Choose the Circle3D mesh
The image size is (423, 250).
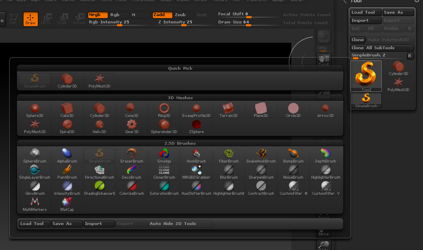pos(293,110)
